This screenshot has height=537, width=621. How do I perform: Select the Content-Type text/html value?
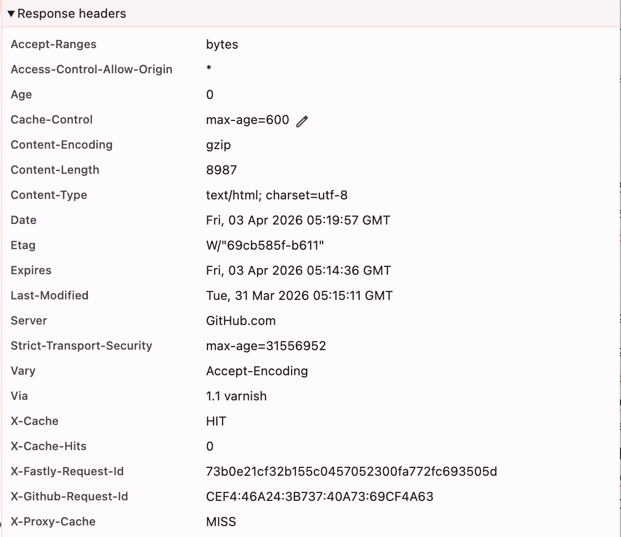276,195
